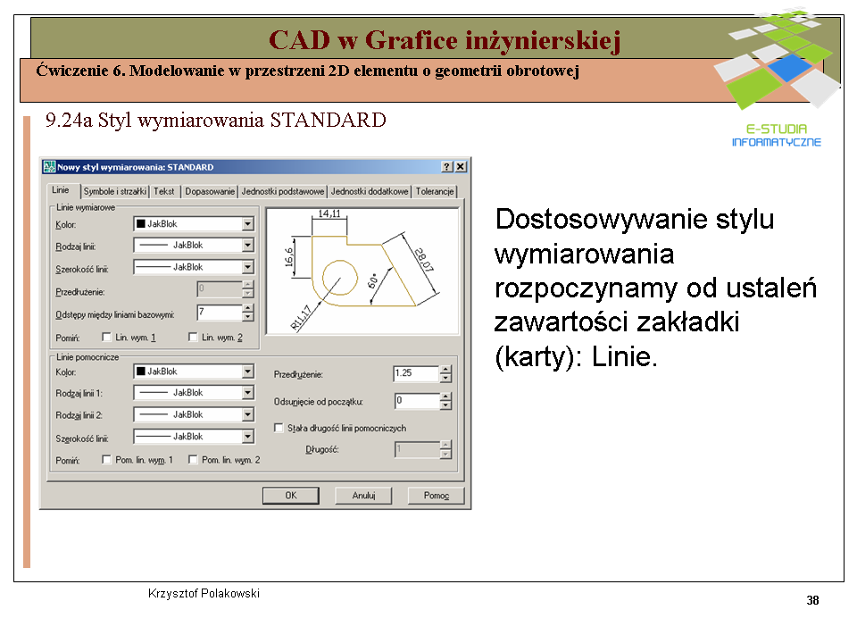Click the Przedłużenie field showing 1.25

(415, 374)
